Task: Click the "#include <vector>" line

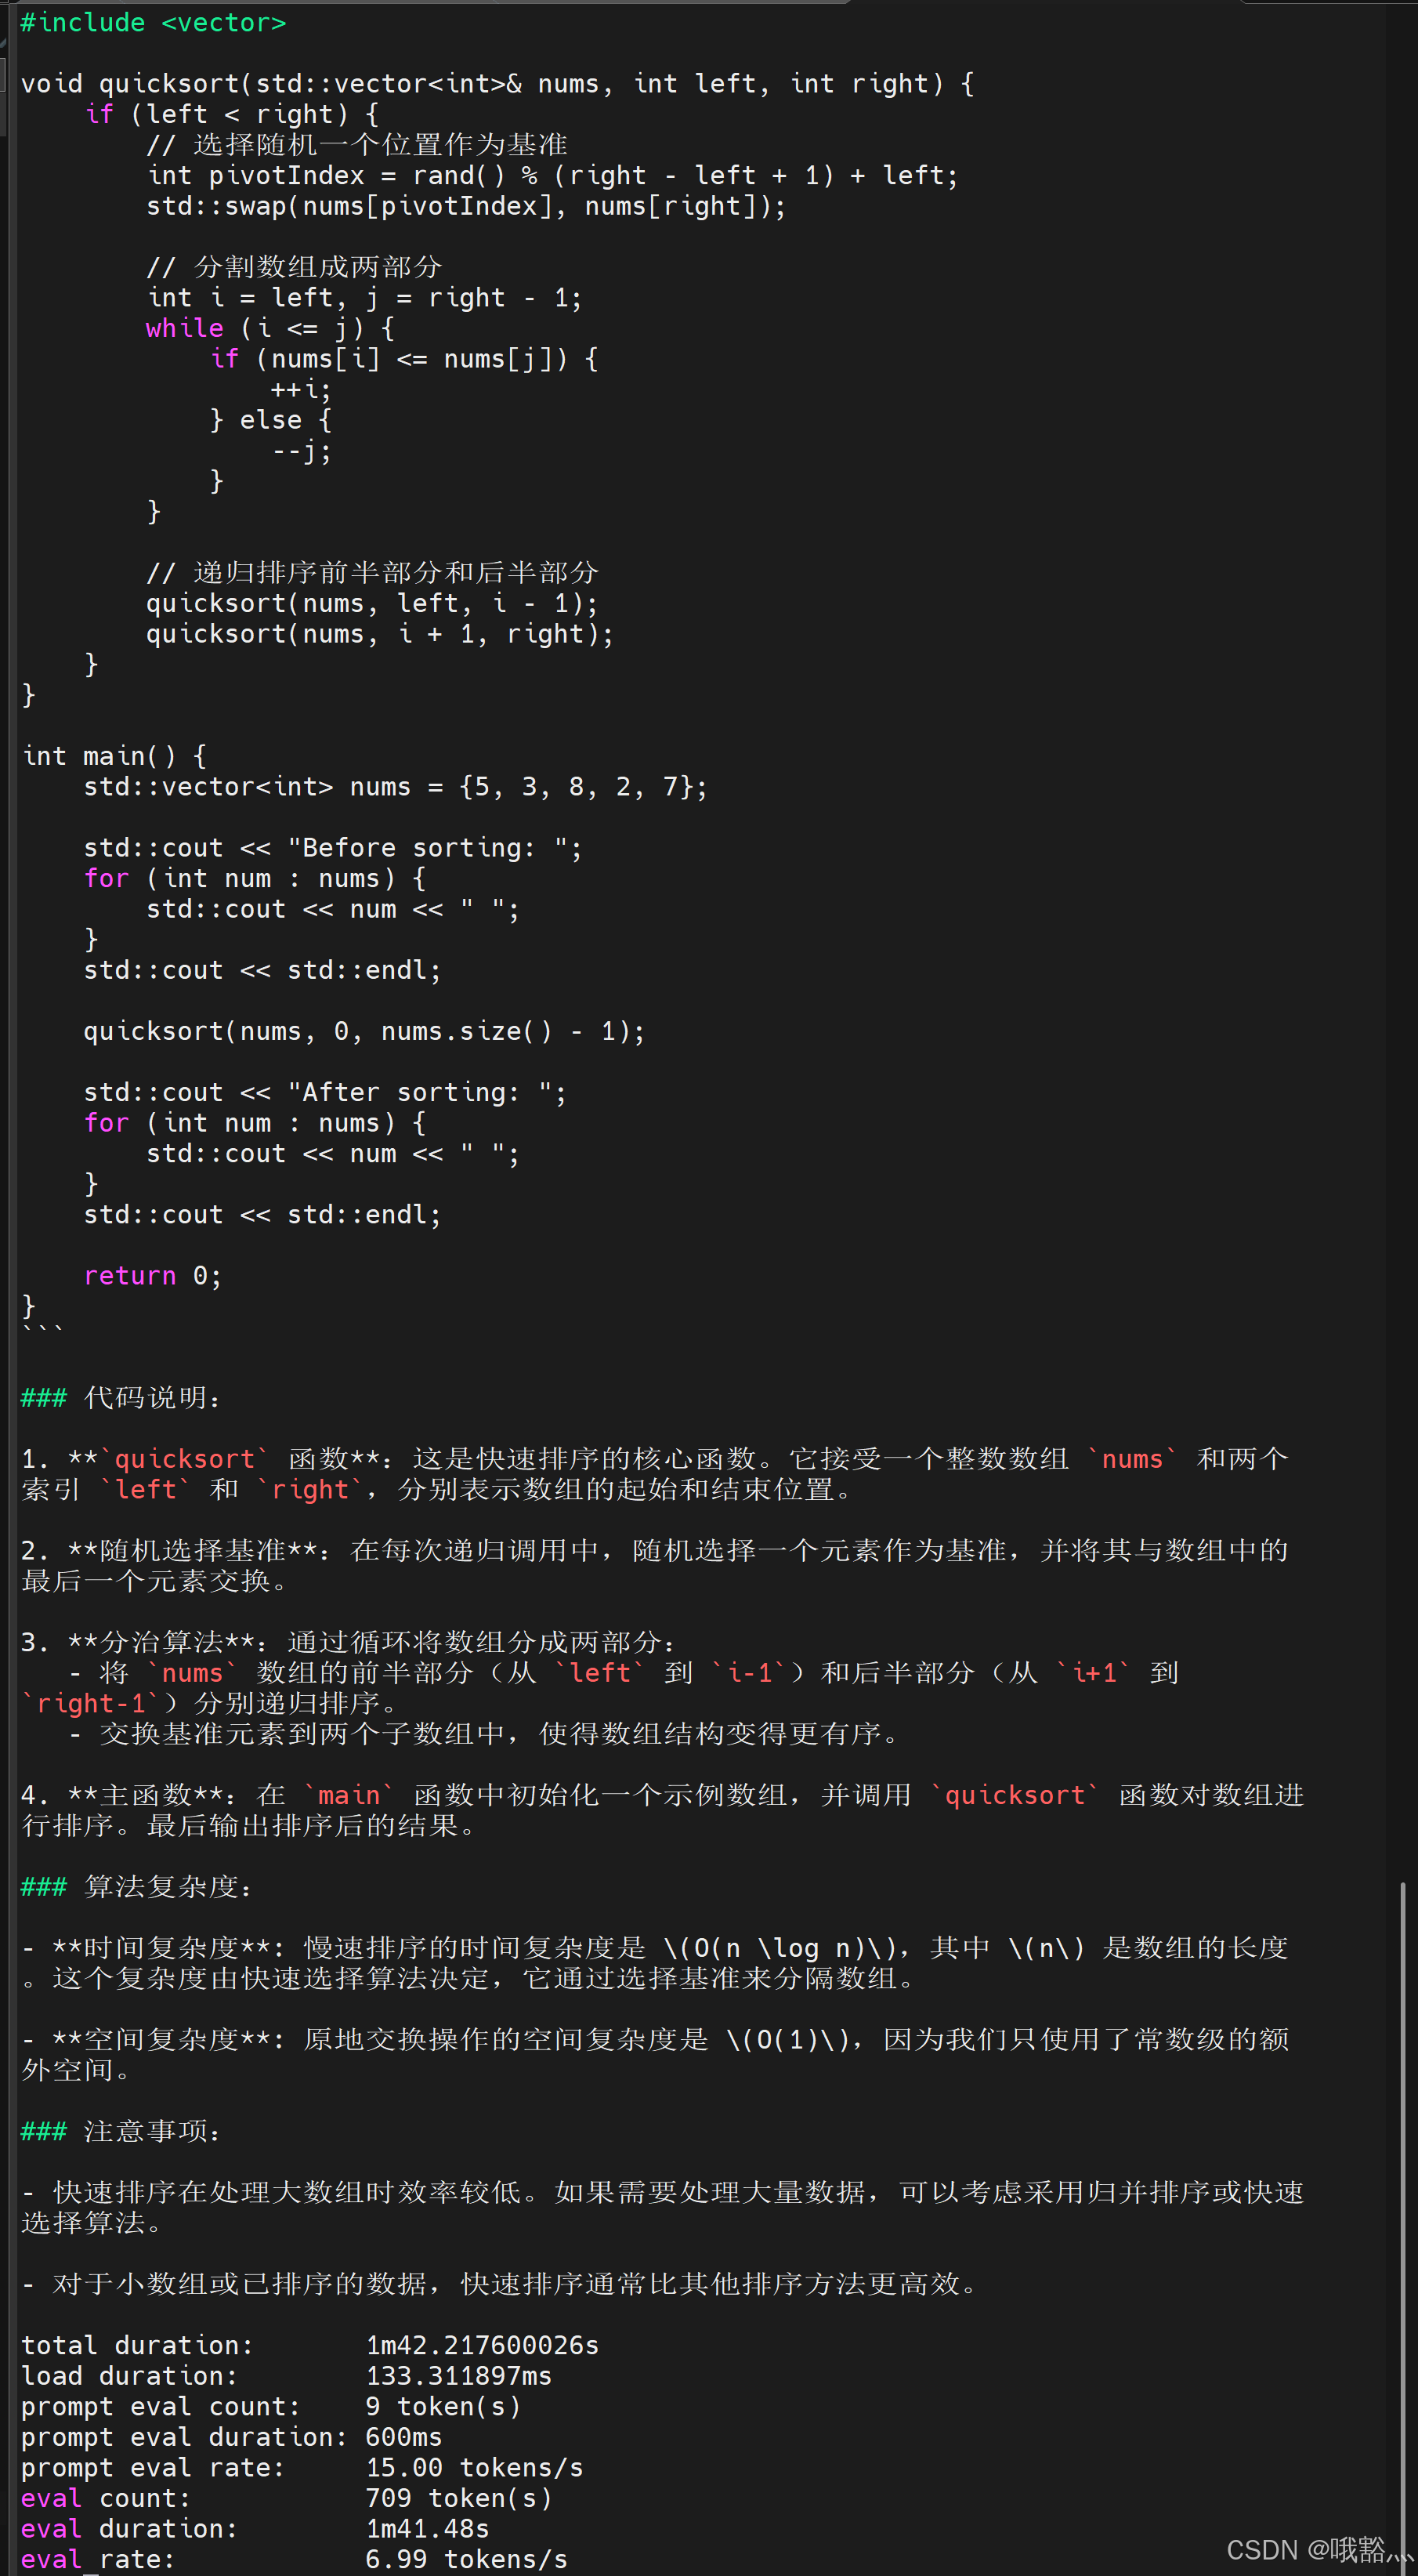Action: (x=153, y=23)
